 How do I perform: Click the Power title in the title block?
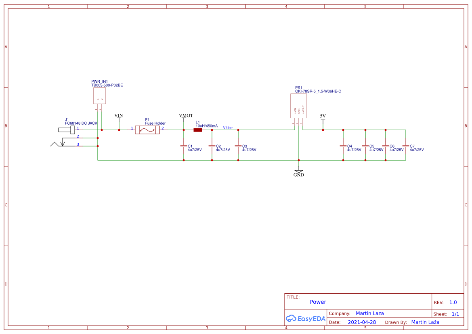pos(318,302)
